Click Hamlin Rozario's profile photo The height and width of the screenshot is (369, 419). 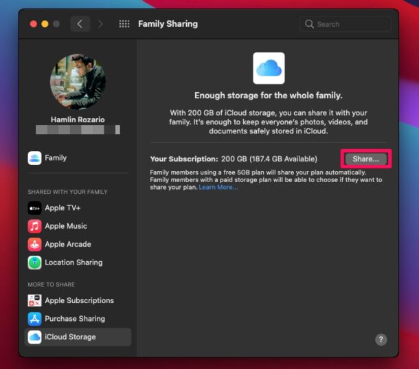tap(78, 82)
